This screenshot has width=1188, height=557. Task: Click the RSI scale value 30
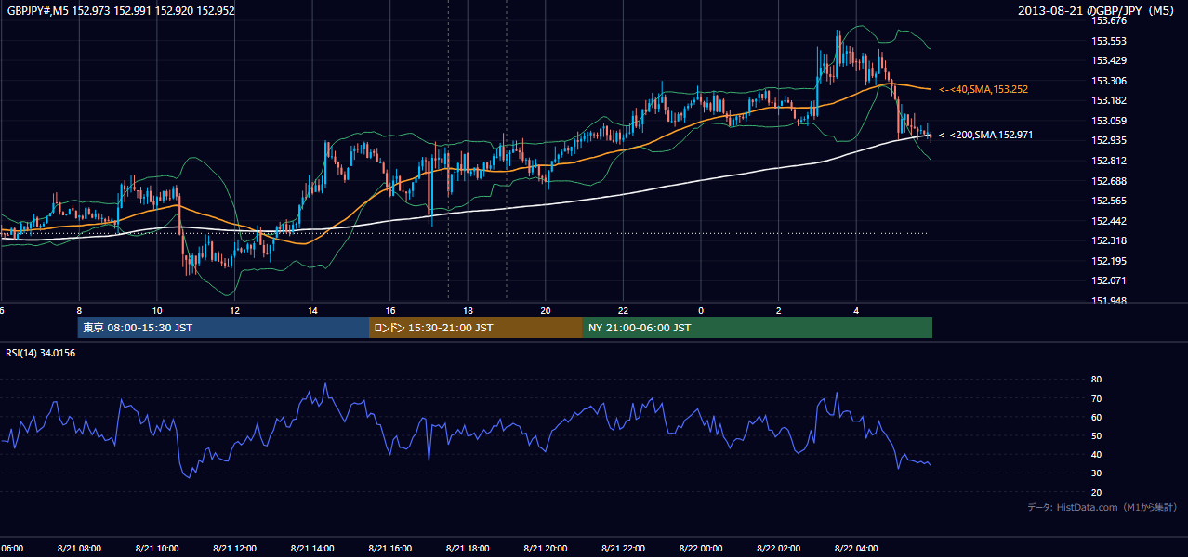1096,473
